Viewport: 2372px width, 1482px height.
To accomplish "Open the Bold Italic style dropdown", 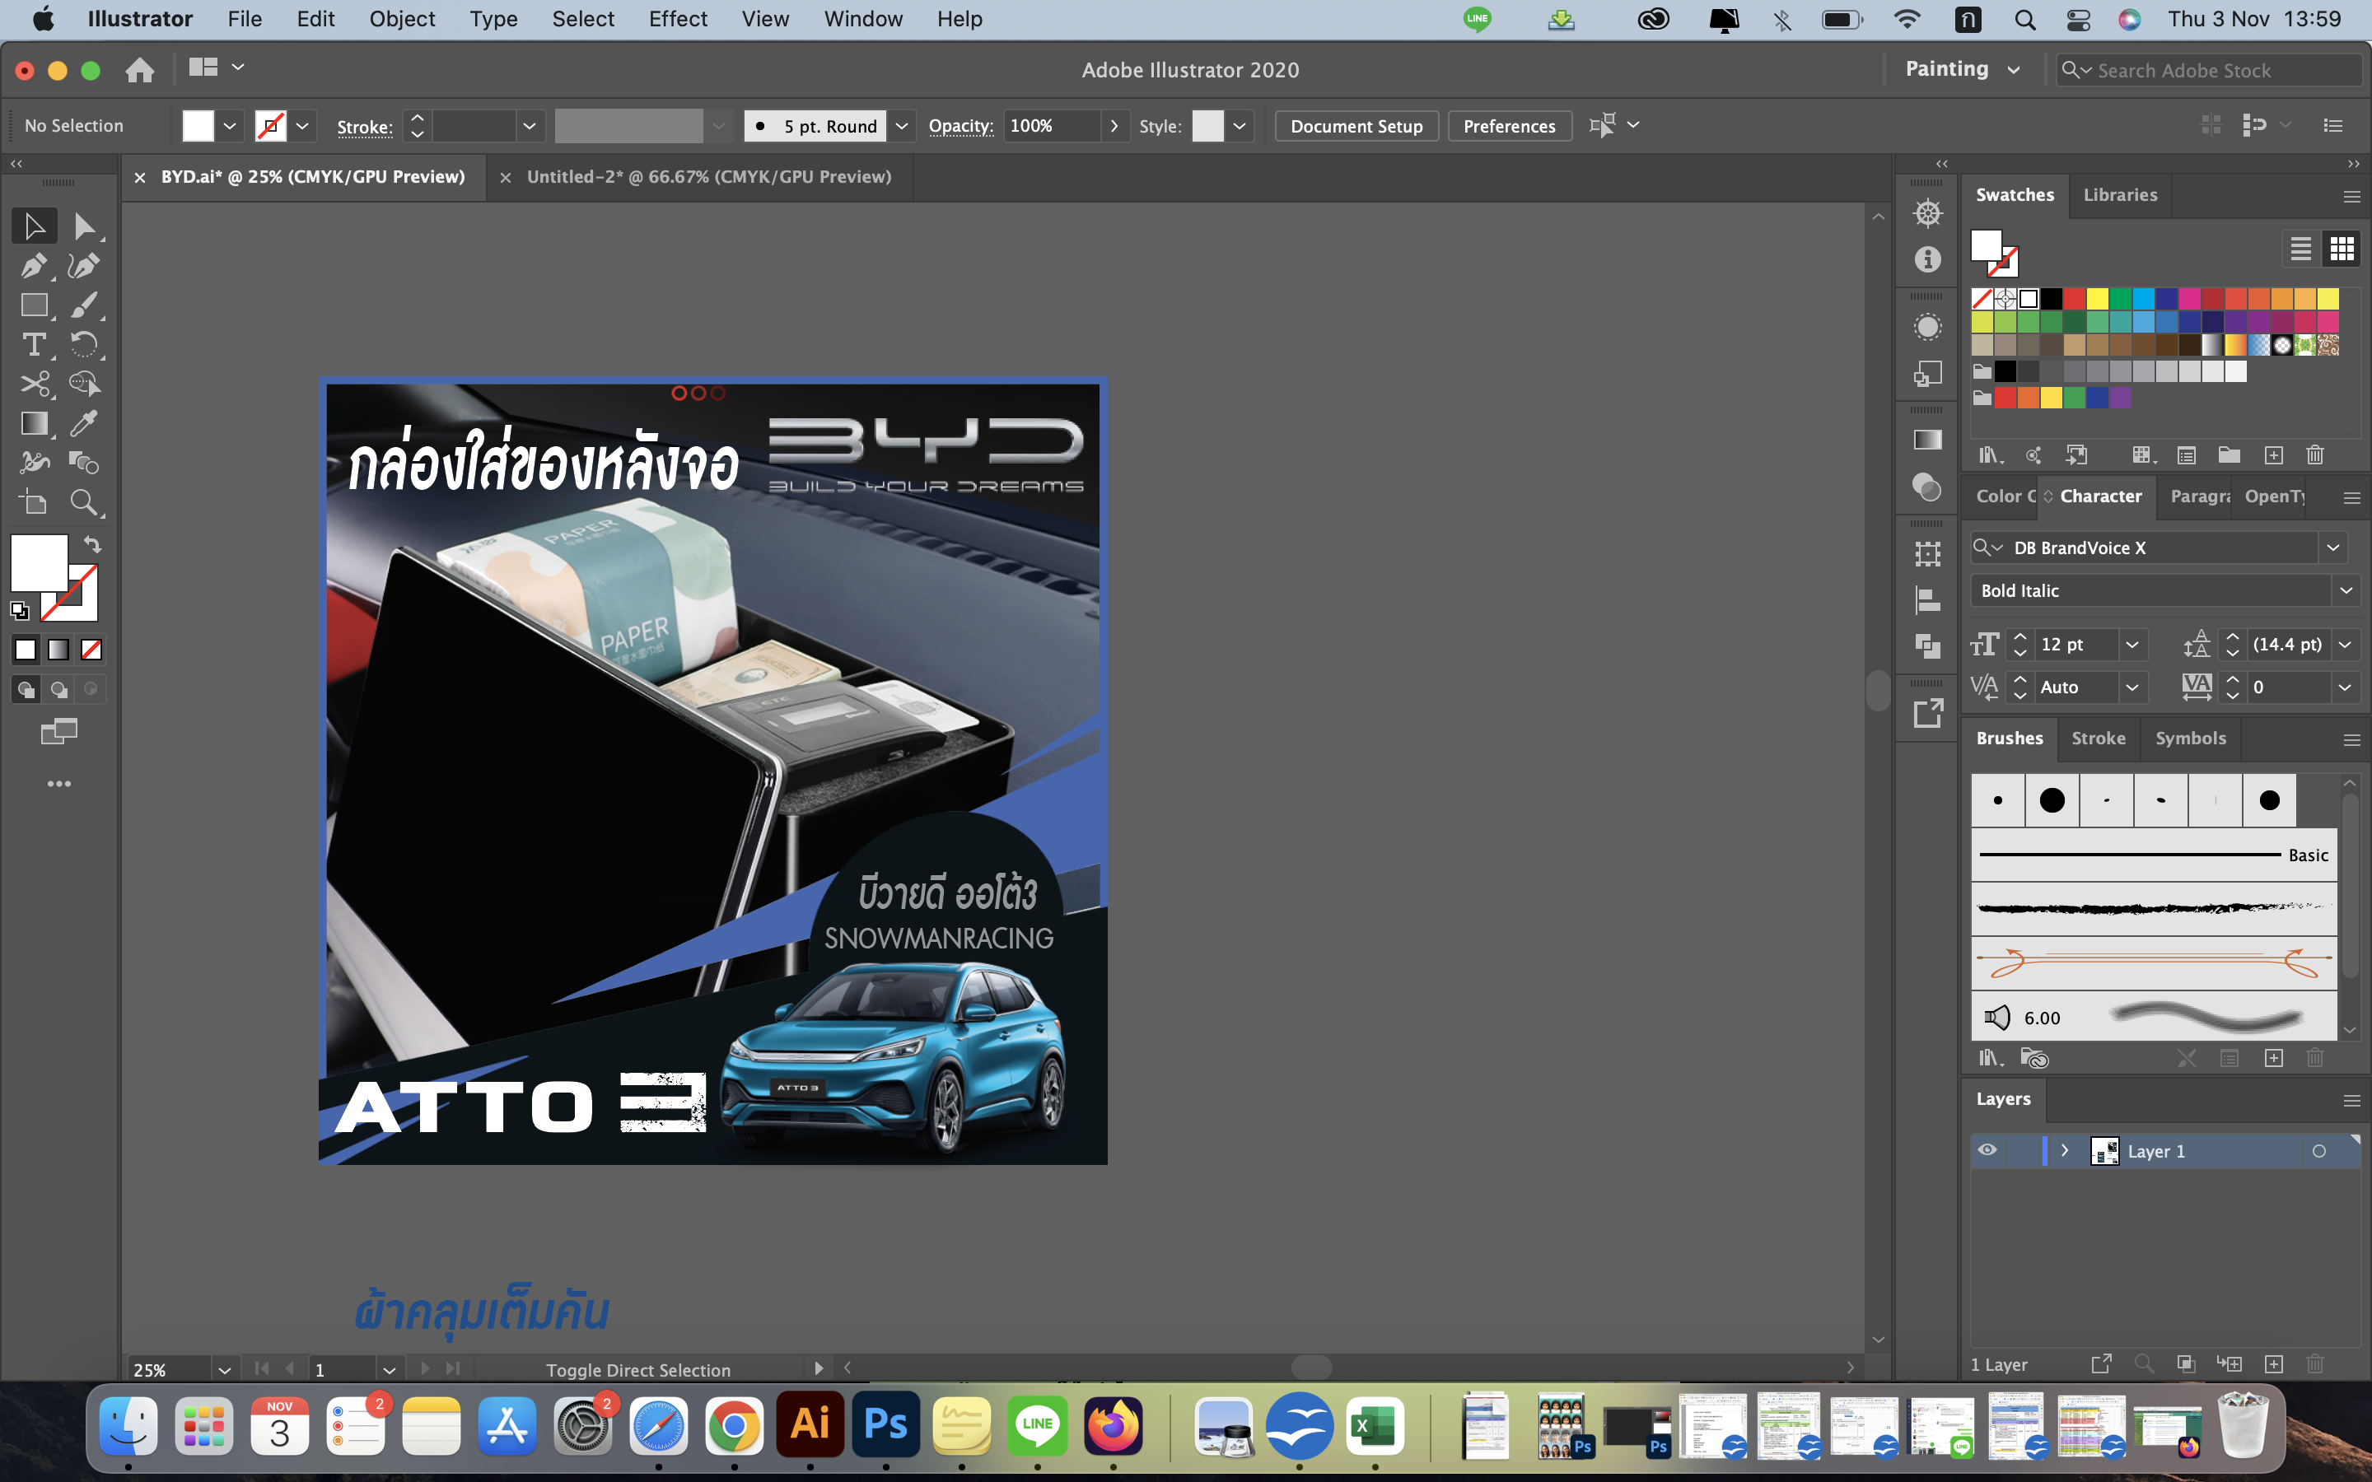I will tap(2346, 590).
